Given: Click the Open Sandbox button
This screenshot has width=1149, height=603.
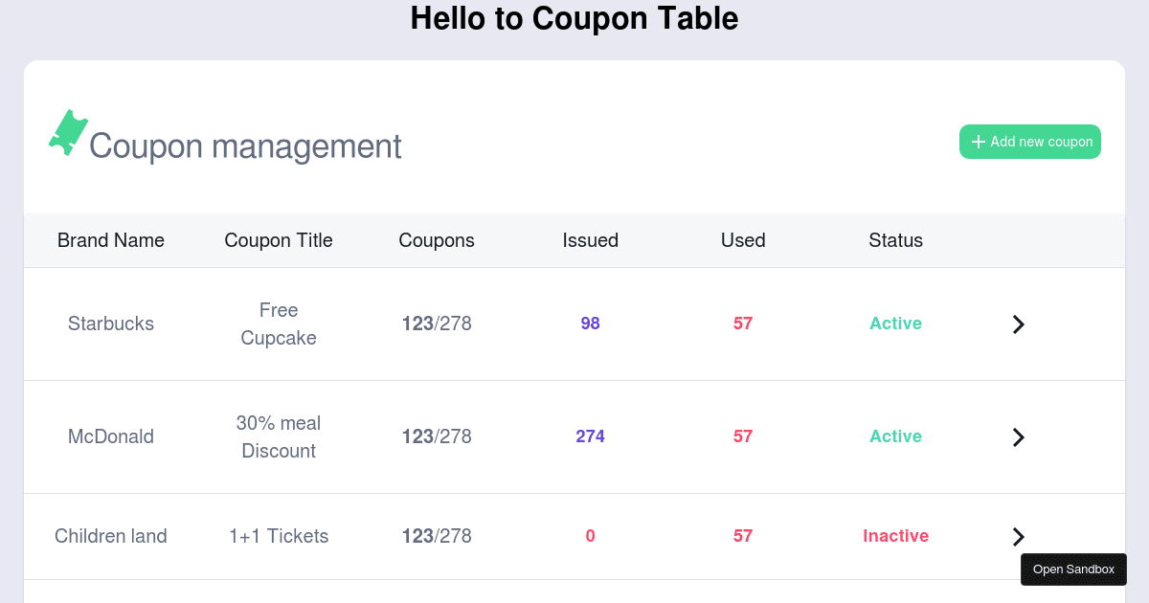Looking at the screenshot, I should (1073, 569).
